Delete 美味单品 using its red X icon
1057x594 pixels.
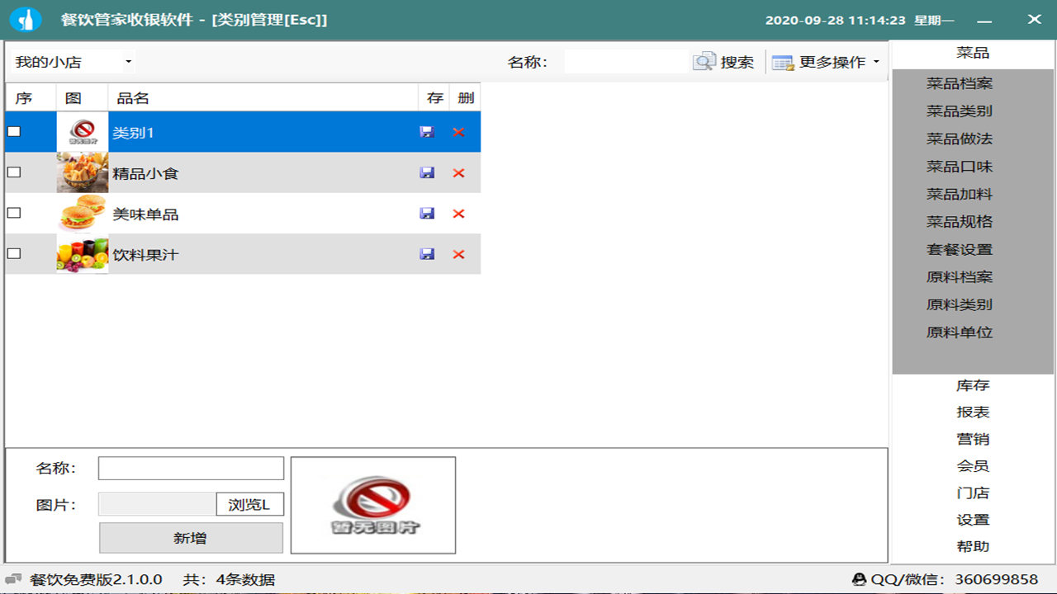point(458,213)
